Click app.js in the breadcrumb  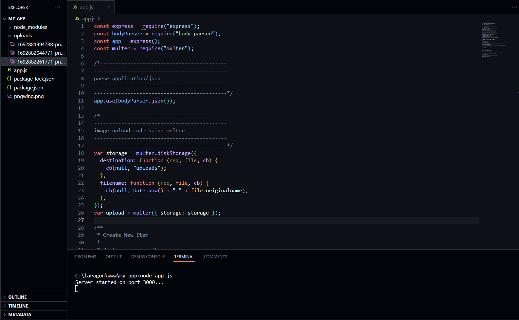coord(89,19)
